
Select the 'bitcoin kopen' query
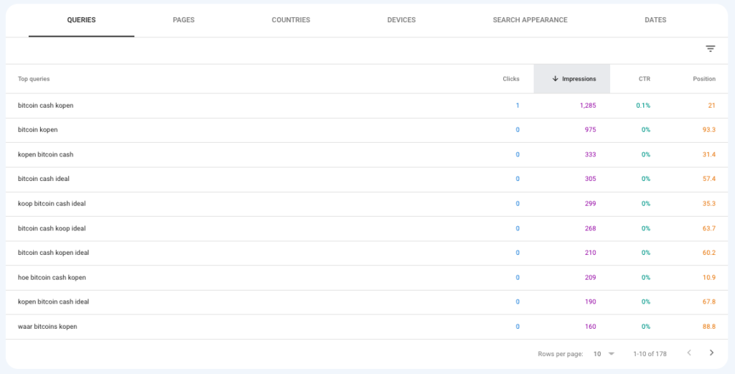(x=37, y=130)
